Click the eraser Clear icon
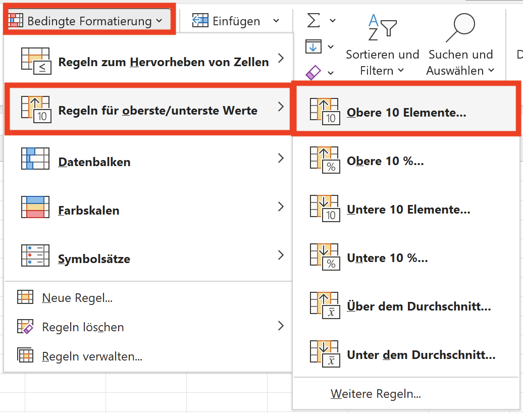Viewport: 523px width, 413px height. (313, 73)
